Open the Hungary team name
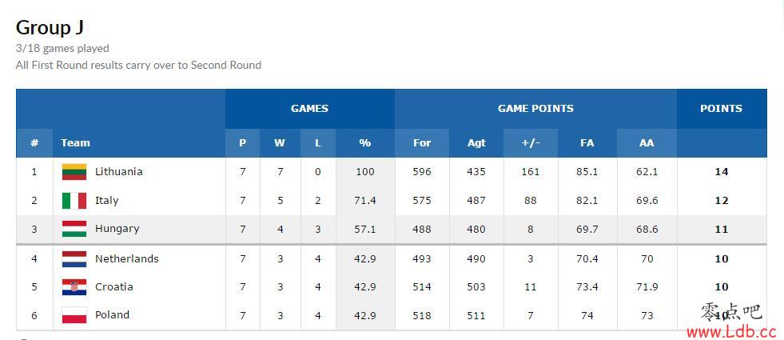The height and width of the screenshot is (340, 784). [x=117, y=229]
